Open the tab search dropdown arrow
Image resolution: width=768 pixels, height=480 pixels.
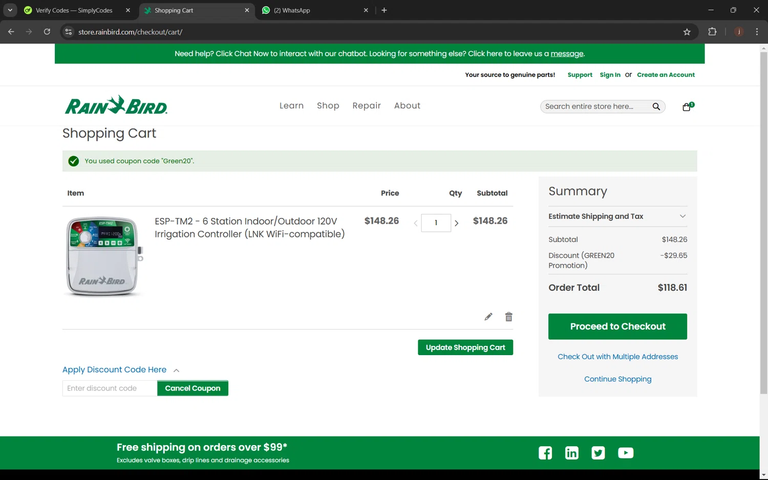tap(10, 10)
